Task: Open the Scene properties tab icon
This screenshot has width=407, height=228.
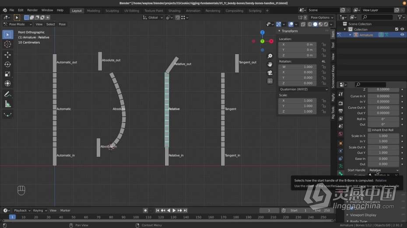Action: (x=340, y=126)
